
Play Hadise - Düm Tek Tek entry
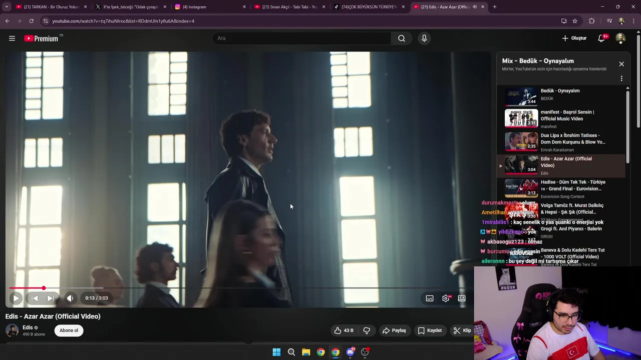click(x=561, y=189)
